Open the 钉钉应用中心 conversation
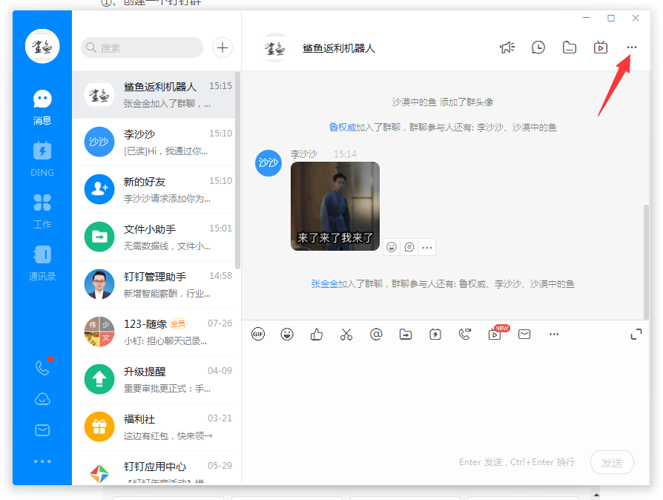 click(x=154, y=469)
